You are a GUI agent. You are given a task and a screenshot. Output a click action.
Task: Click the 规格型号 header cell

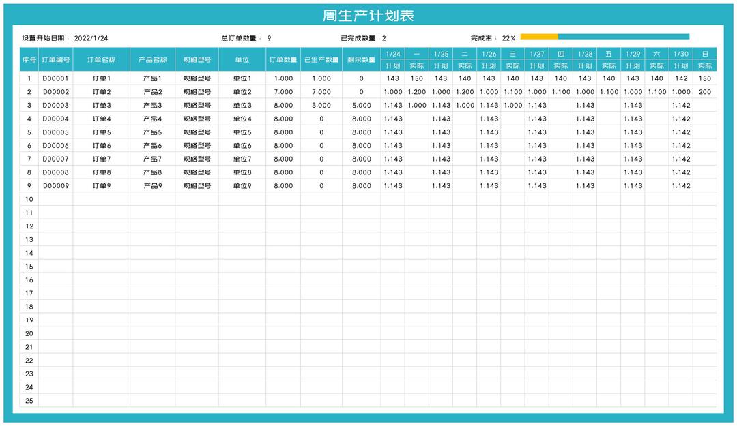[197, 60]
